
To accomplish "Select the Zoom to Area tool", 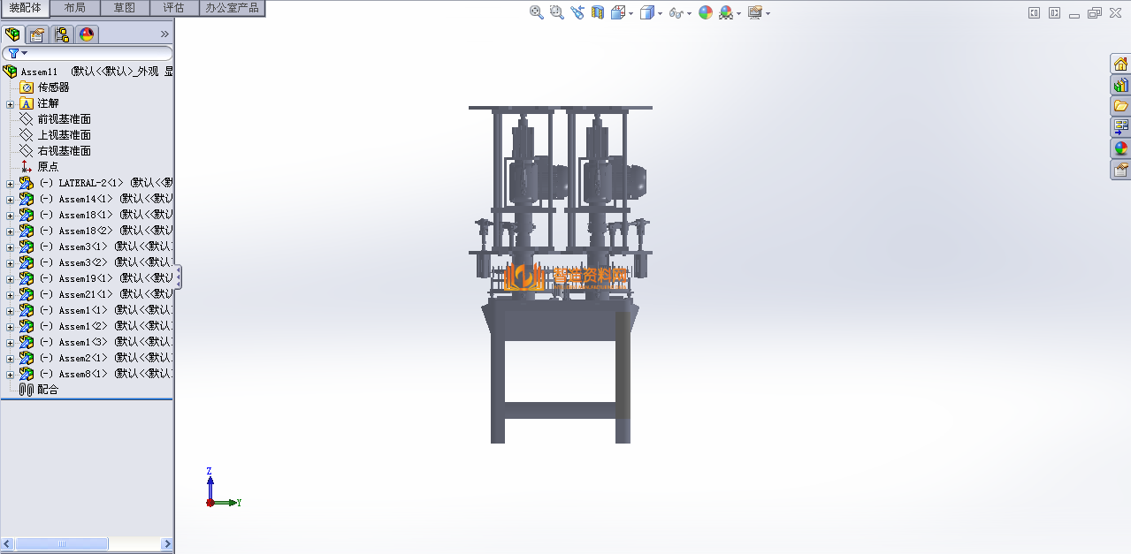I will coord(556,12).
